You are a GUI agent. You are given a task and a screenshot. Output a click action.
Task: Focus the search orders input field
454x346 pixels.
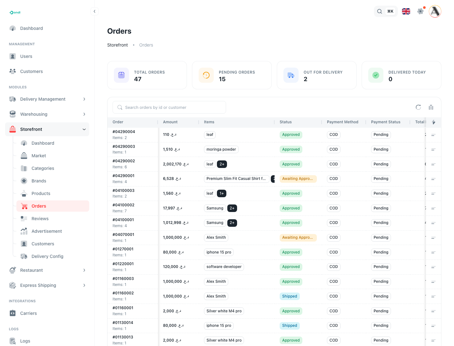click(169, 107)
